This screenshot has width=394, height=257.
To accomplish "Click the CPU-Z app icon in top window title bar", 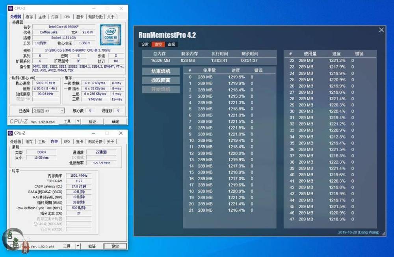I will (x=11, y=8).
